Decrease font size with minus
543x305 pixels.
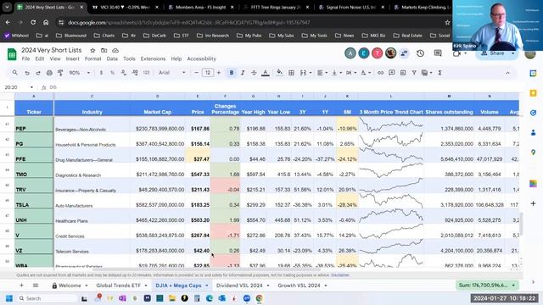[x=196, y=73]
